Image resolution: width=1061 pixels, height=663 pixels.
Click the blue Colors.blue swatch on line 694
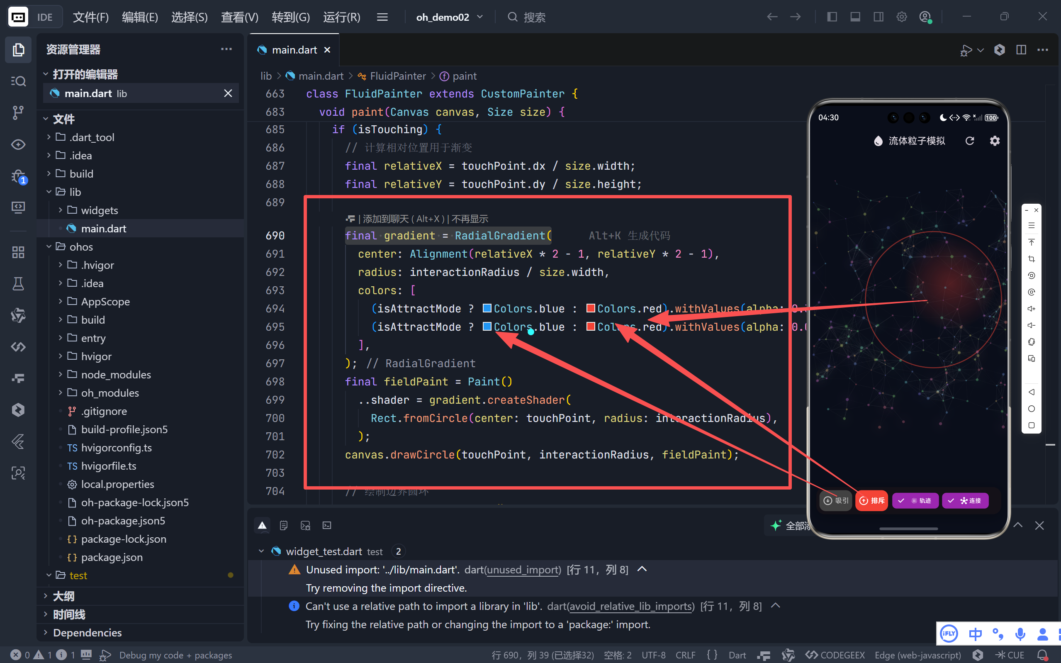pos(487,308)
